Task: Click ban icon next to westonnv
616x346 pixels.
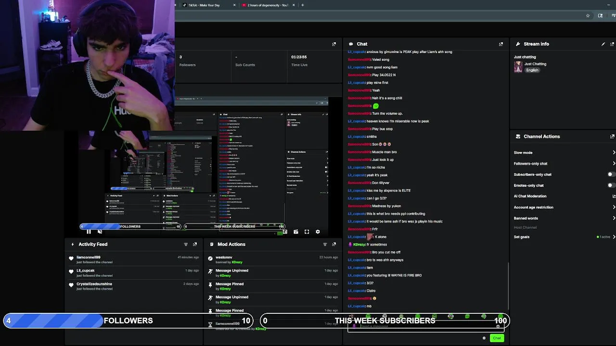Action: (210, 259)
